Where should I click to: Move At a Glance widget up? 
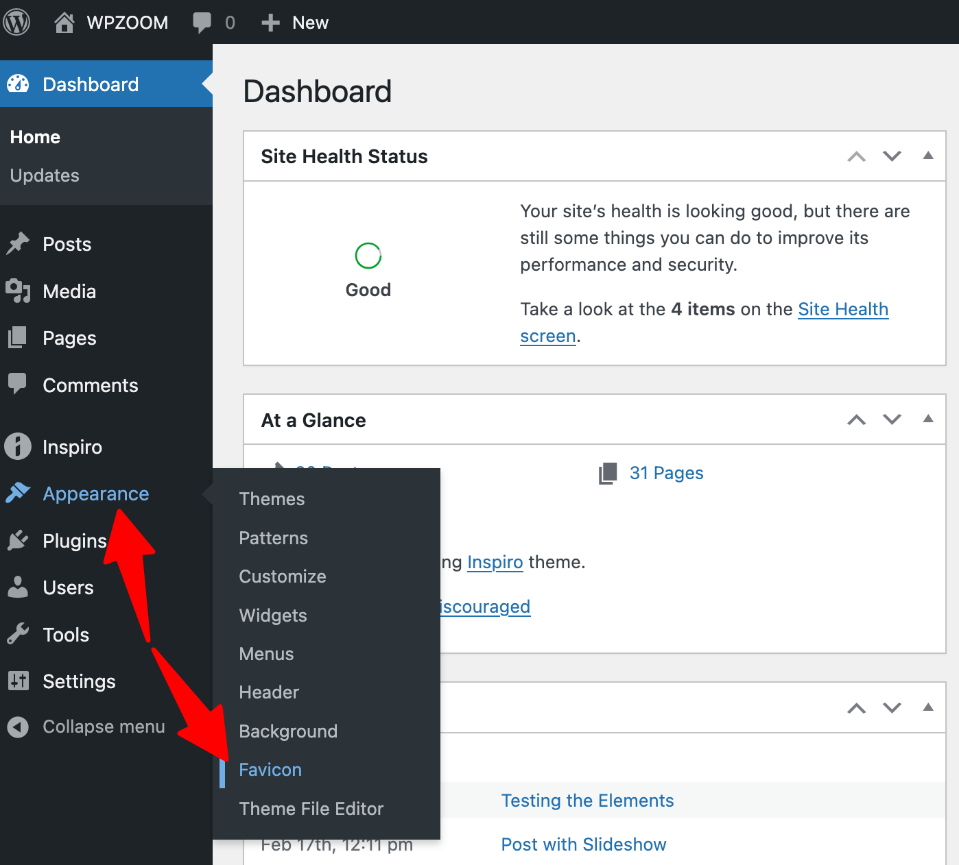pos(856,419)
